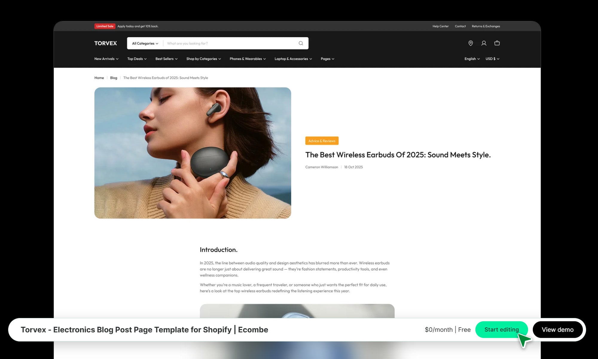Expand the All Categories dropdown

(145, 43)
